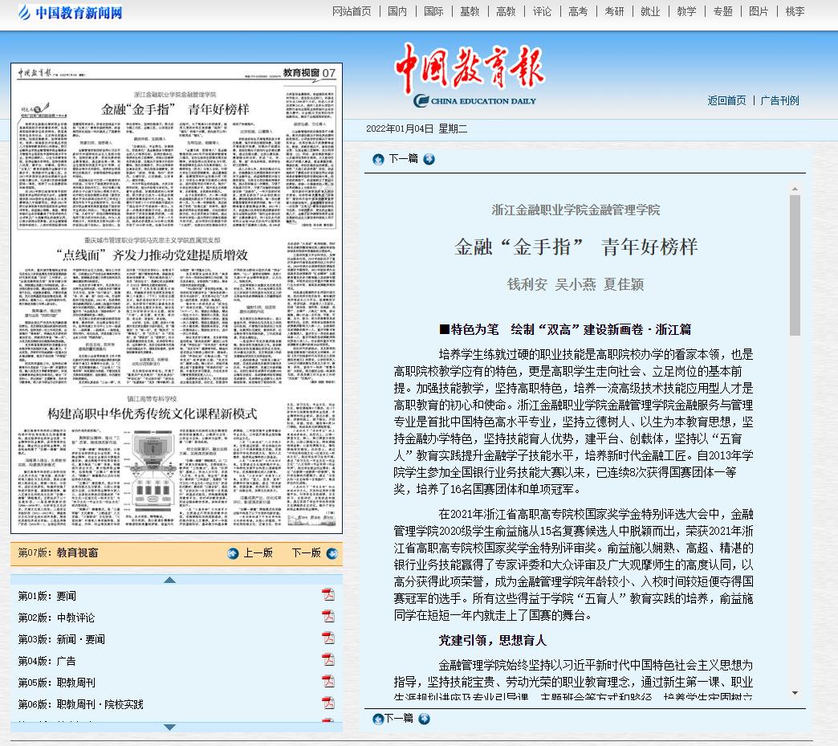The height and width of the screenshot is (746, 838).
Task: Click the diagram image in the page thumbnail
Action: click(x=153, y=472)
